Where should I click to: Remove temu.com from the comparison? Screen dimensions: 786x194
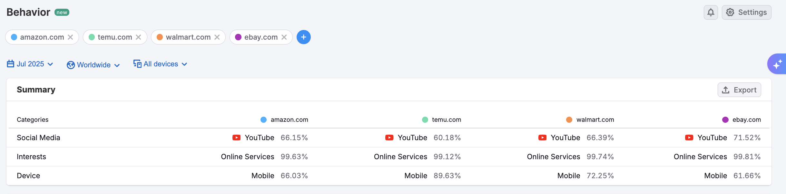(138, 37)
